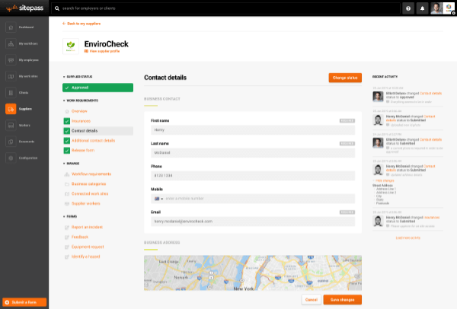Open Report an incident form link
The width and height of the screenshot is (457, 309).
pos(87,228)
